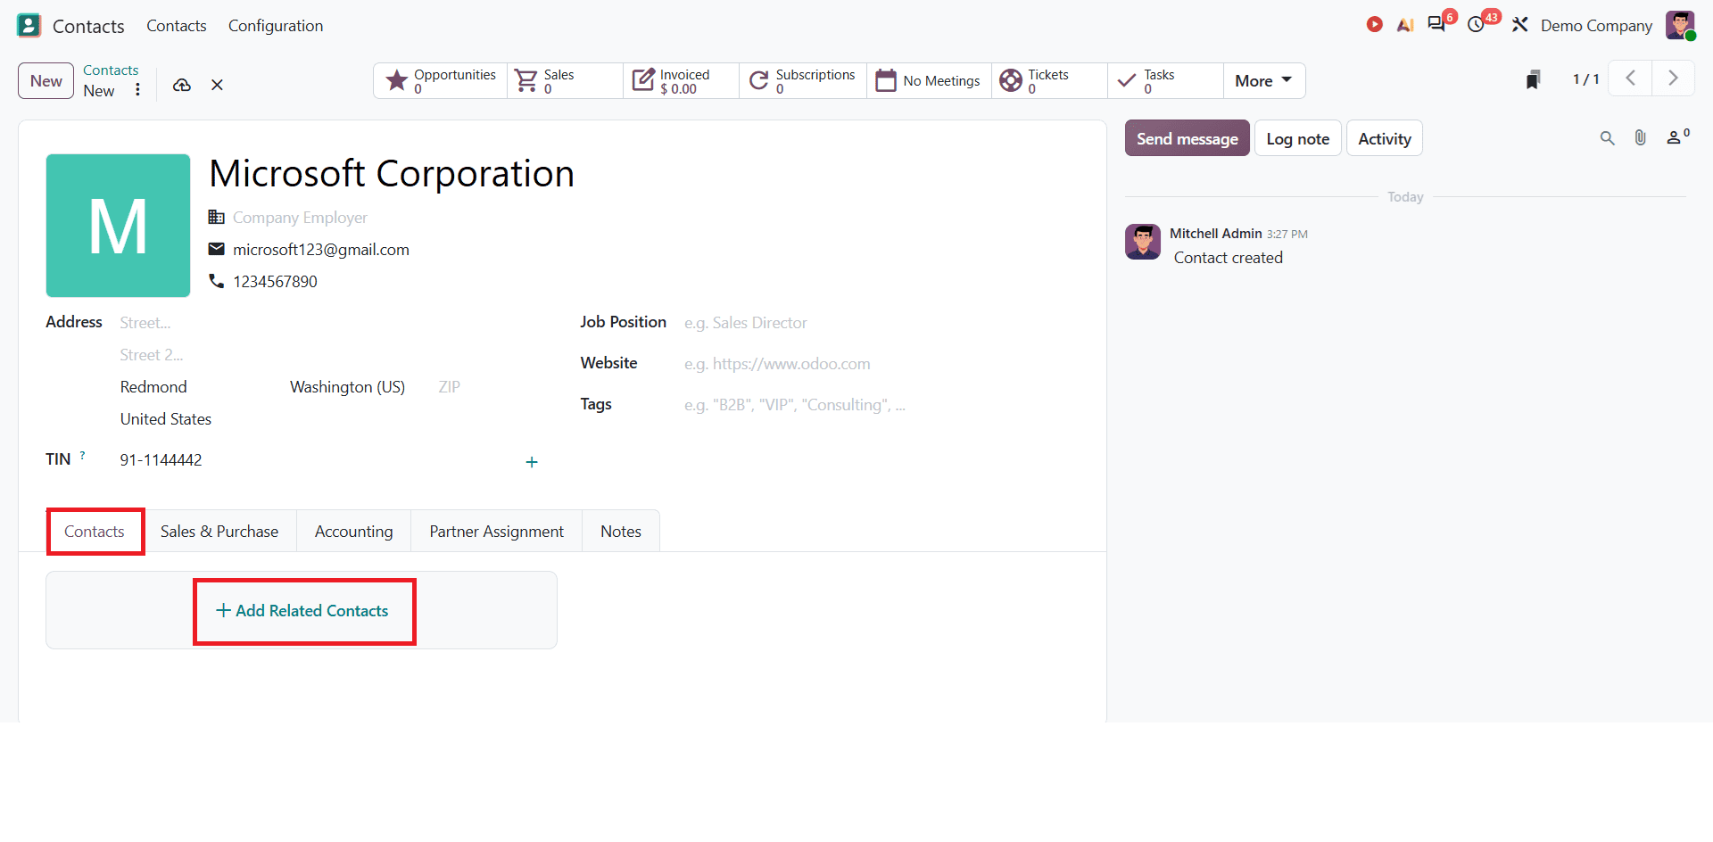Open the Contacts app home icon
Screen dimensions: 1713x842
[29, 25]
